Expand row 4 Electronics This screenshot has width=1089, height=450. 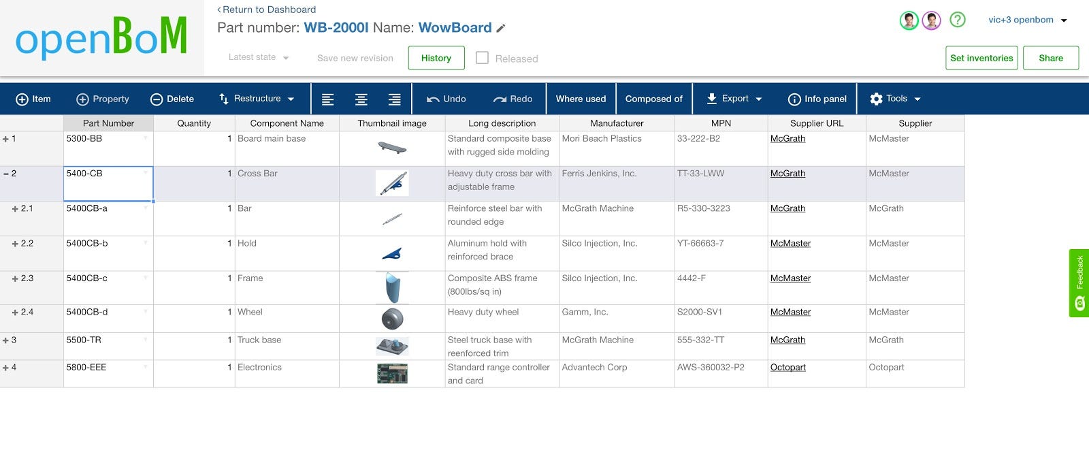click(x=6, y=368)
